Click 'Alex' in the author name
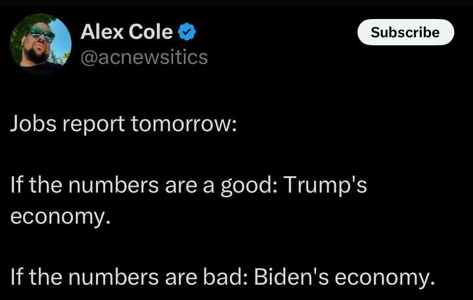Image resolution: width=473 pixels, height=300 pixels. click(102, 31)
